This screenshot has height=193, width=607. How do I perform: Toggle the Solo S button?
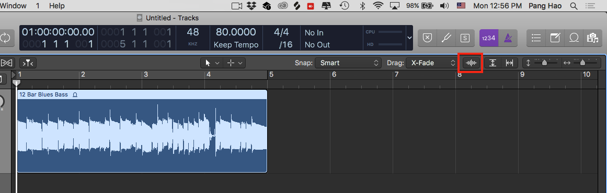click(465, 38)
